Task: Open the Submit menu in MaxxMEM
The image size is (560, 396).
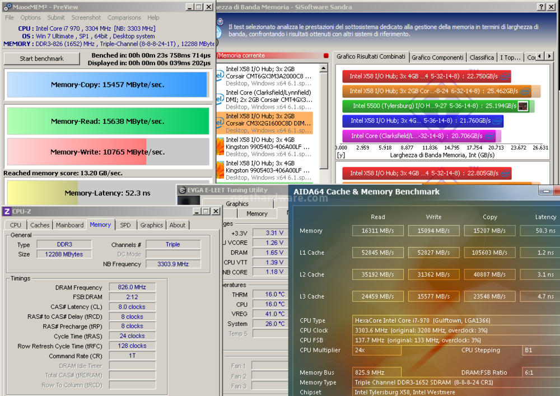Action: (56, 17)
